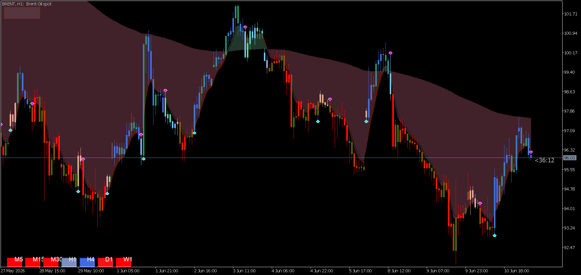The width and height of the screenshot is (581, 275).
Task: Select the M15 timeframe button
Action: (33, 262)
